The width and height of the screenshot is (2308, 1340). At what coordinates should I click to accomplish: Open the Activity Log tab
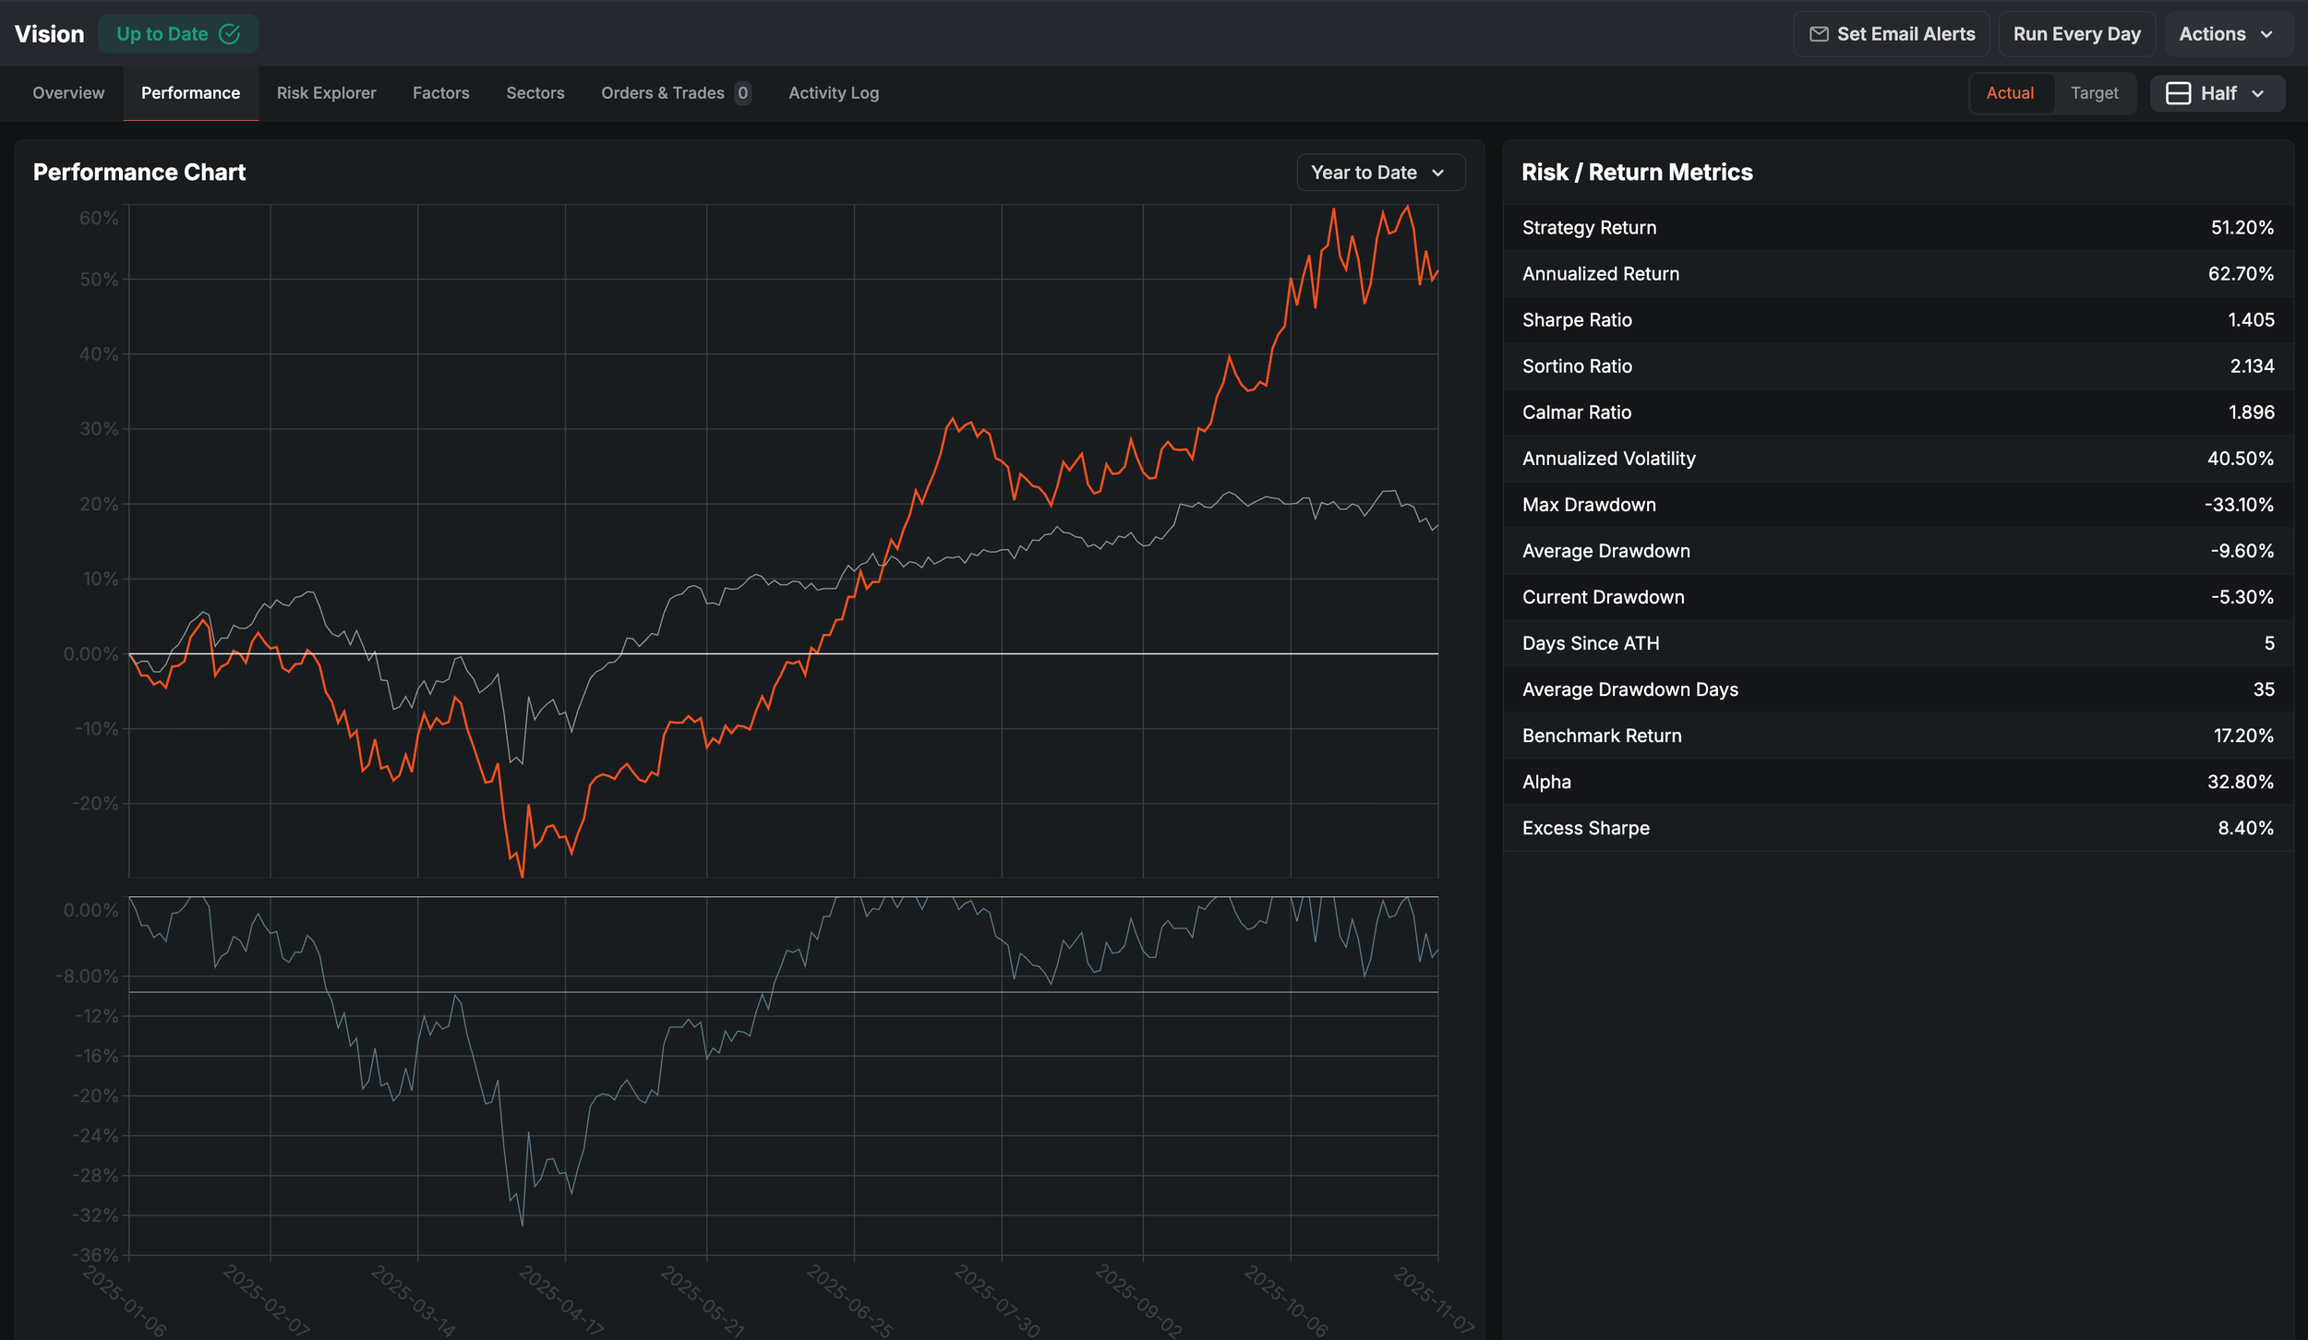point(833,93)
